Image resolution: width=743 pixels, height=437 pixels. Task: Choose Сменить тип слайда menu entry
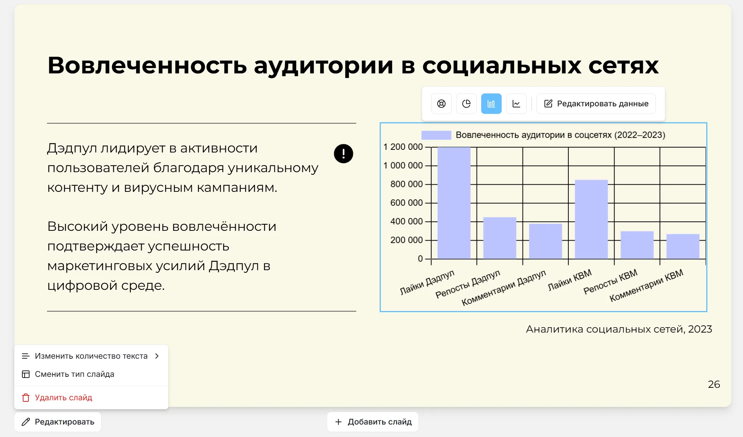[75, 374]
